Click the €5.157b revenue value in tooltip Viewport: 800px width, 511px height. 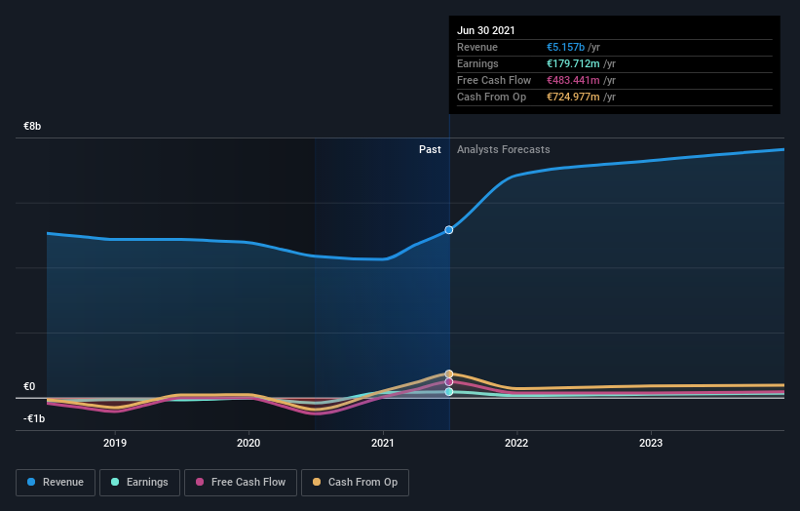tap(566, 47)
